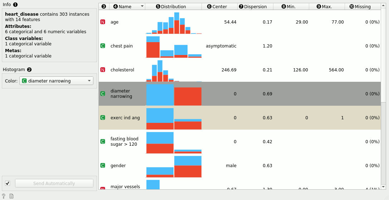Sort by the Center column header

(x=219, y=7)
